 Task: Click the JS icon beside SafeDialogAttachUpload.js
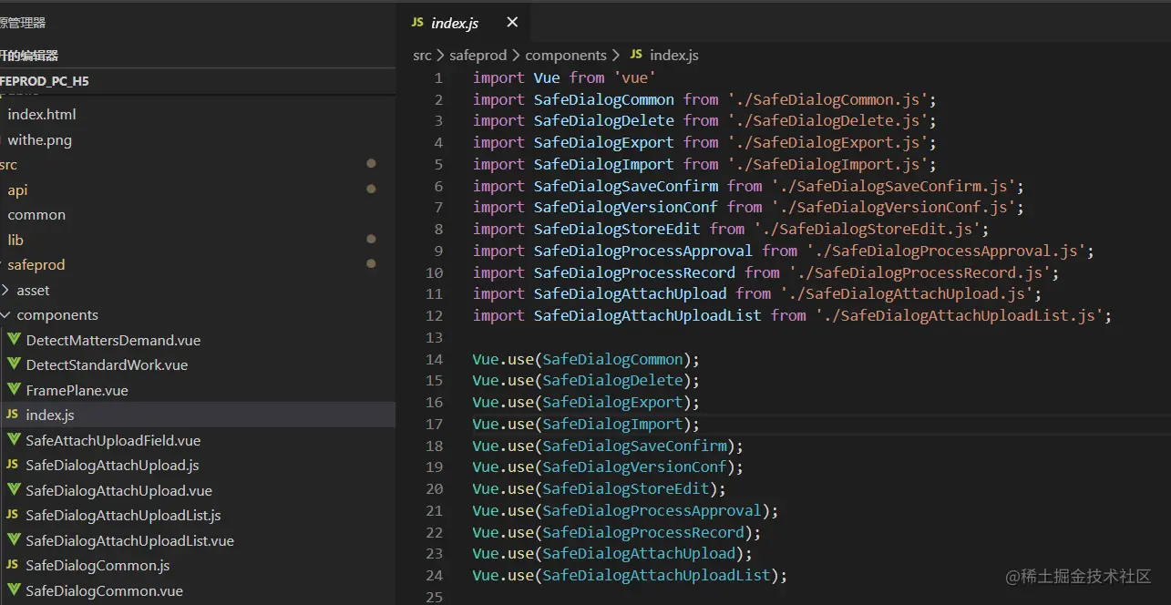[13, 465]
